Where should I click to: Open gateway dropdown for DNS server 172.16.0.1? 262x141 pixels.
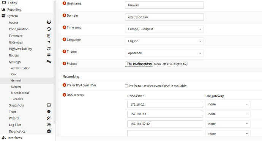click(228, 105)
